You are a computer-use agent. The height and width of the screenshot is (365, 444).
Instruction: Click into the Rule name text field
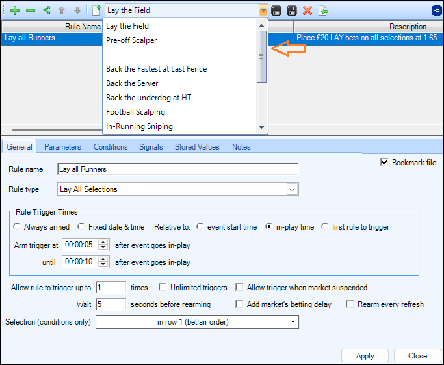(x=177, y=169)
